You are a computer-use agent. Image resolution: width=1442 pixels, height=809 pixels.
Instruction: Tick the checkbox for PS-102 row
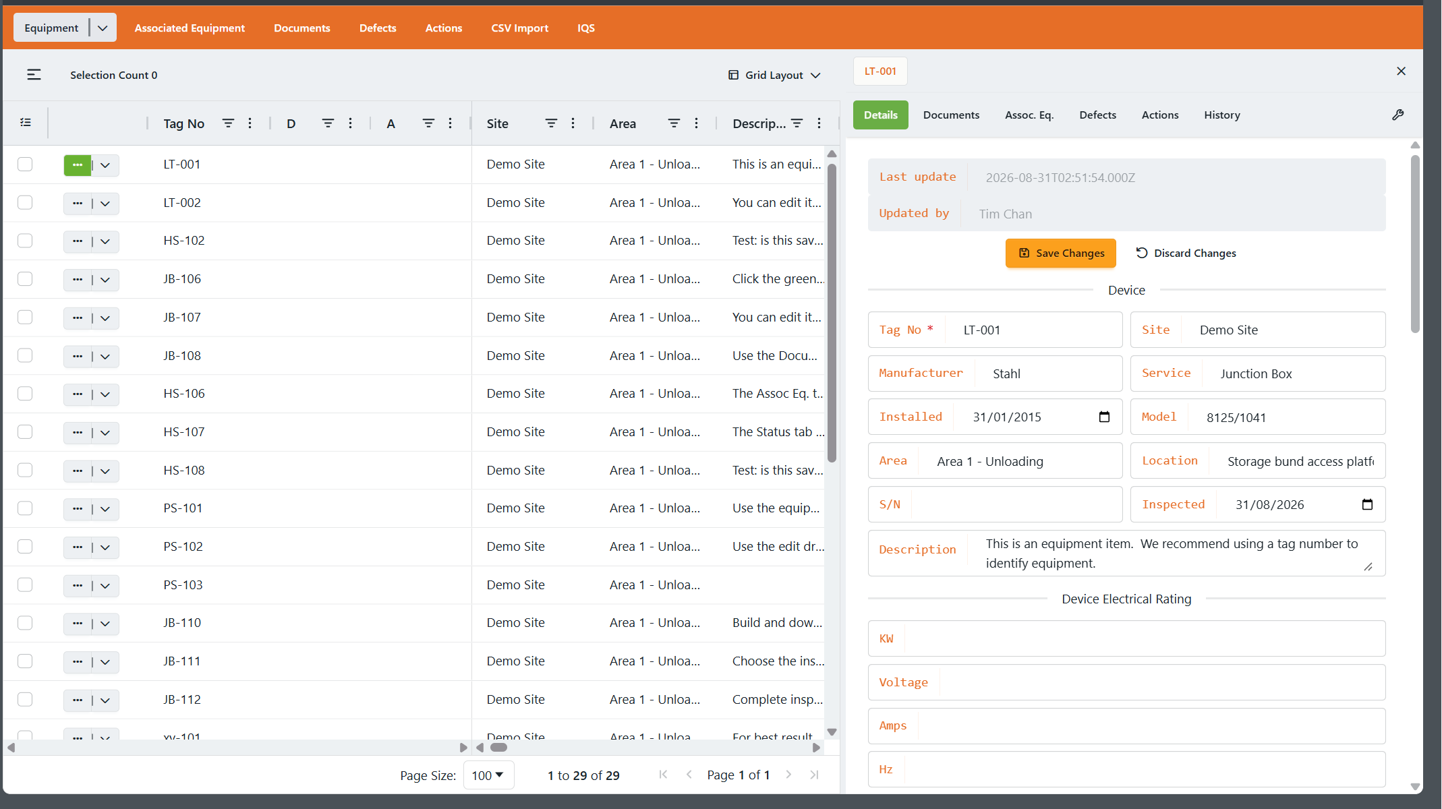(x=25, y=547)
